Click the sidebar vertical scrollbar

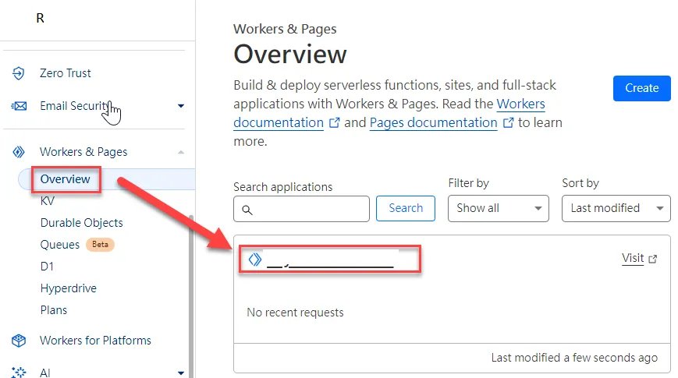pyautogui.click(x=191, y=296)
